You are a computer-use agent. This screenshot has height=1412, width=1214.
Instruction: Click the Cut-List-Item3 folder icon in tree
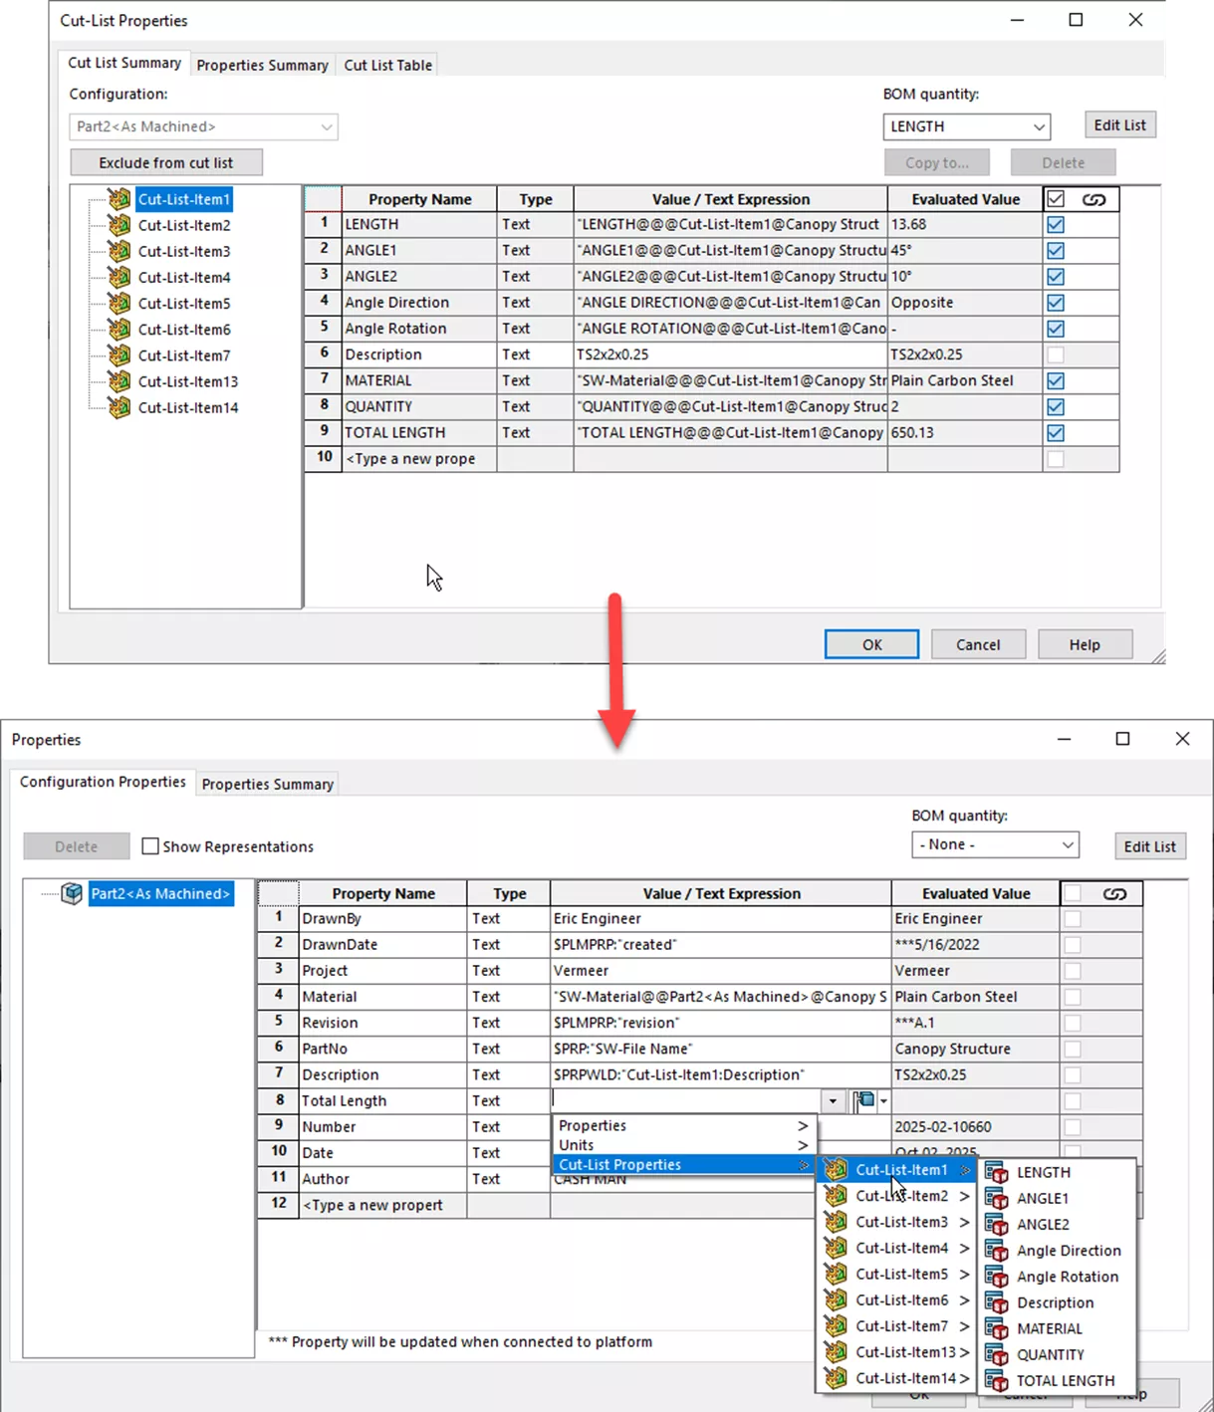tap(120, 251)
